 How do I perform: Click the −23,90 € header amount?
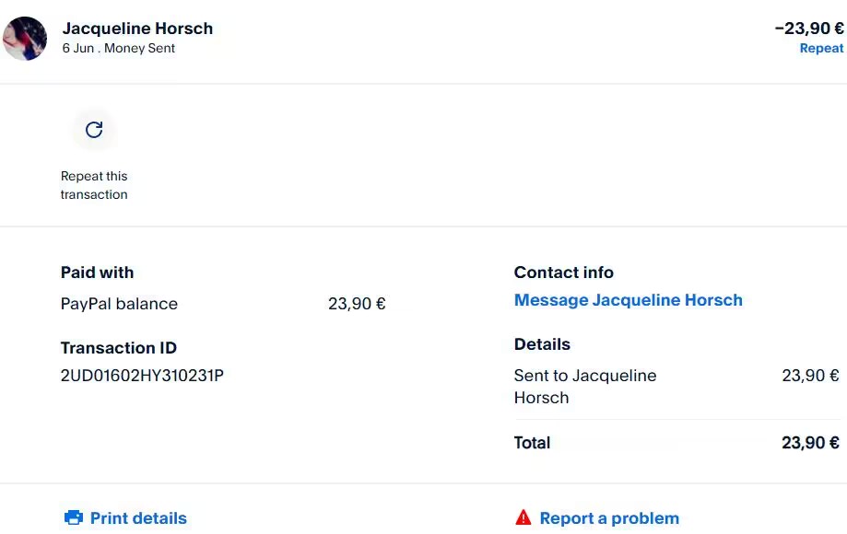coord(809,29)
